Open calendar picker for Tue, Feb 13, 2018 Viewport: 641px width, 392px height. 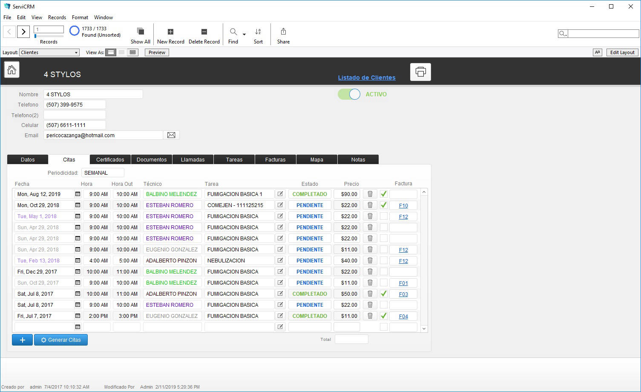78,260
